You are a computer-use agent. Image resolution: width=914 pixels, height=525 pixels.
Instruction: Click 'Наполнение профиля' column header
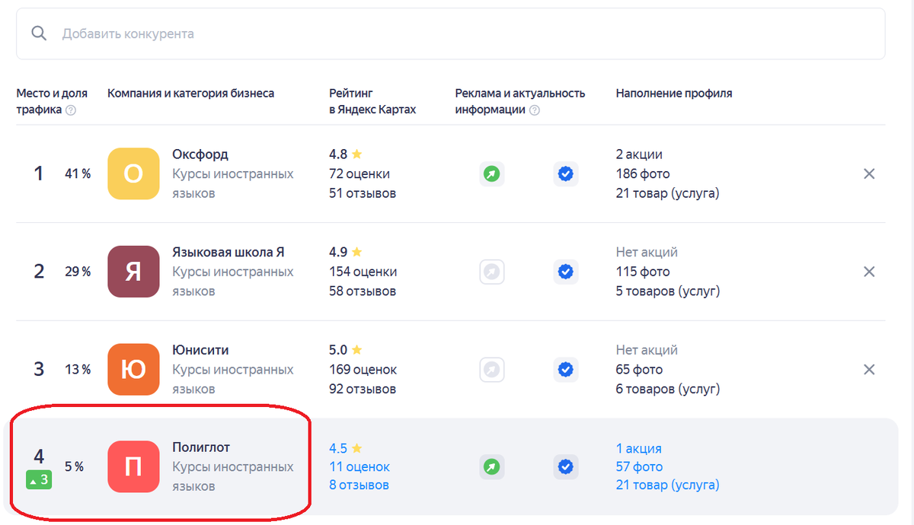(x=673, y=94)
